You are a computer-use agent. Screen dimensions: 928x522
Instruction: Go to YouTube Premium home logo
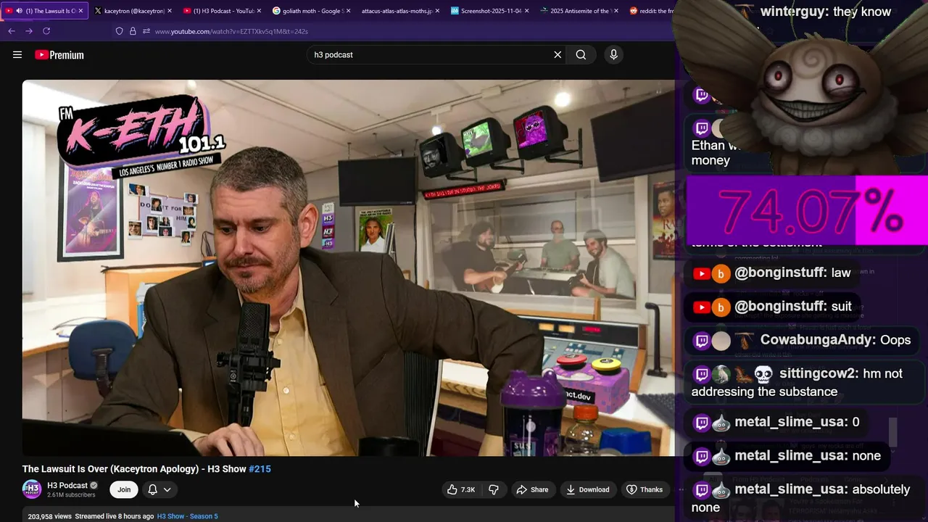(59, 55)
